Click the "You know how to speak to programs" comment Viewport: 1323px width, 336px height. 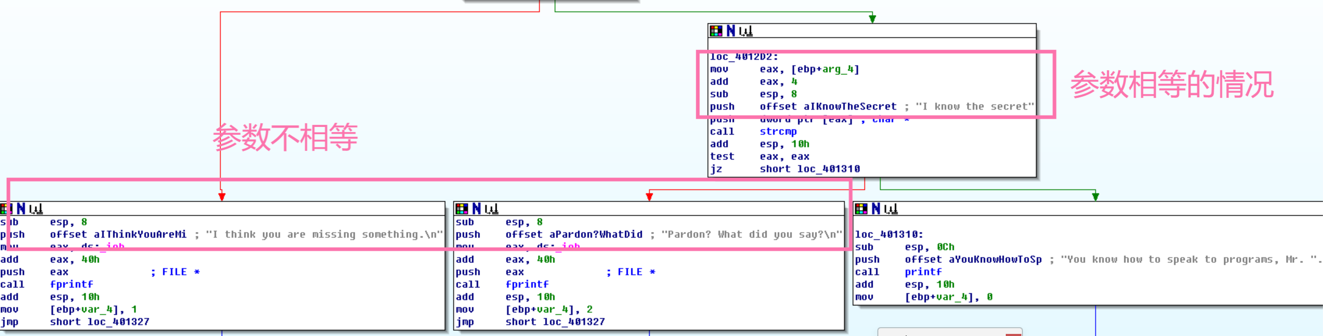pos(1191,260)
